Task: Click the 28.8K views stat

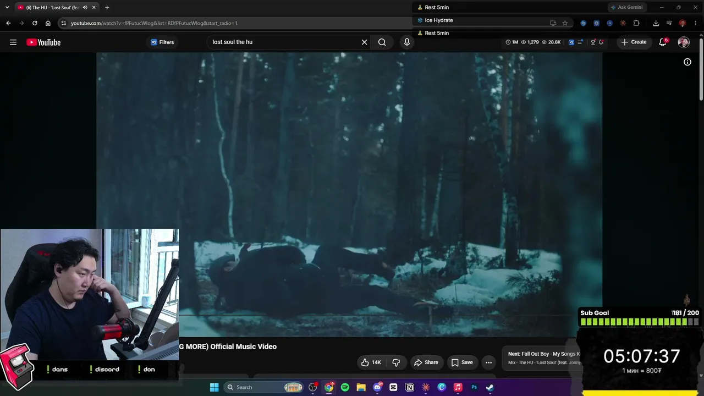Action: point(551,42)
